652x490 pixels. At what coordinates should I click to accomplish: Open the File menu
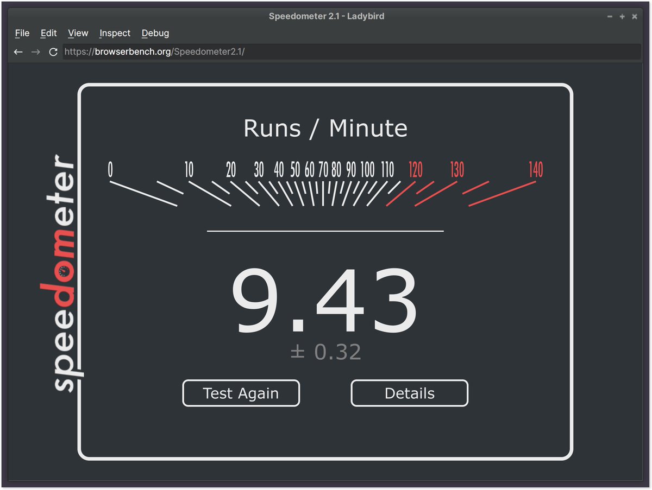pyautogui.click(x=22, y=33)
